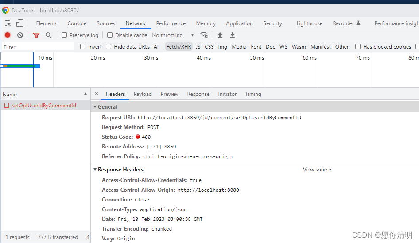Open the Performance insights tab
The image size is (419, 243).
coord(396,23)
